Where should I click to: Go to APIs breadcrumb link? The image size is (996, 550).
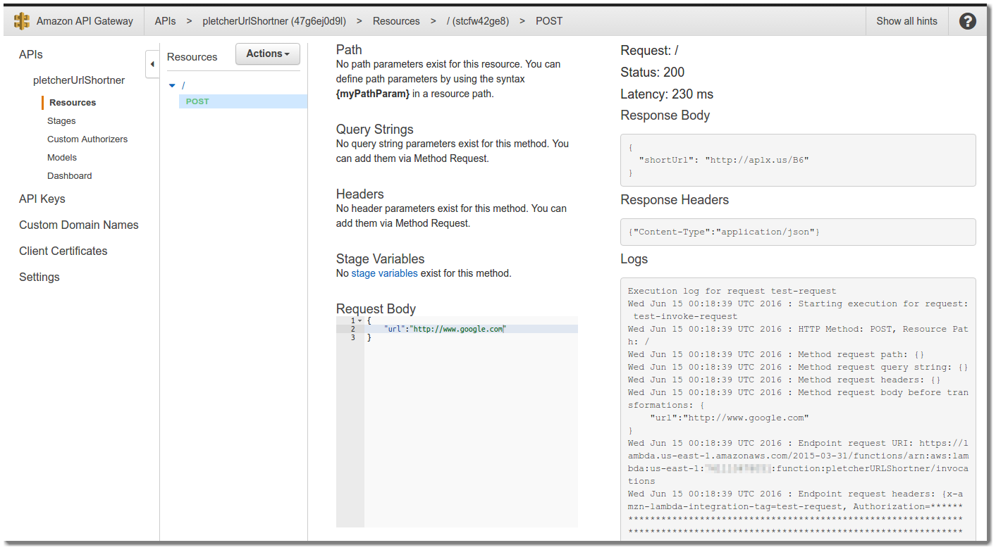click(166, 21)
